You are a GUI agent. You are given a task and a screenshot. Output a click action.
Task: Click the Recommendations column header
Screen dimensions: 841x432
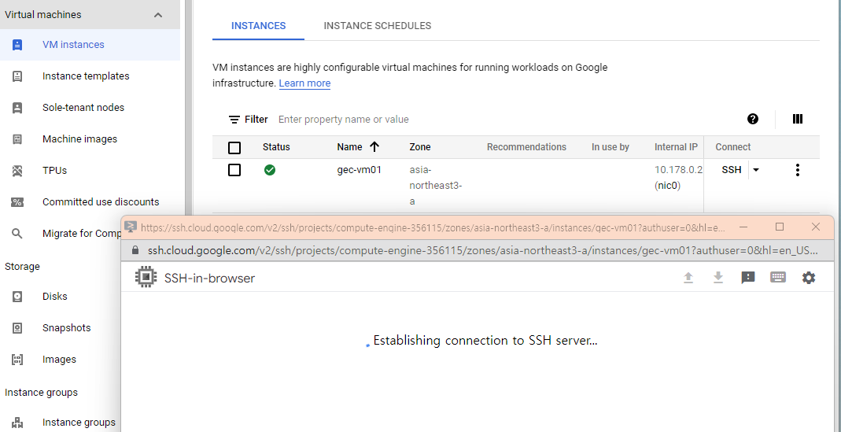pos(526,147)
